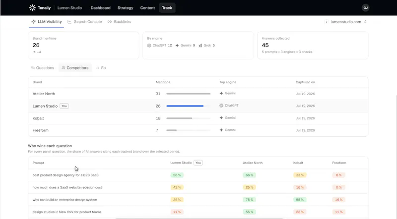Click the Competitors tab people icon
This screenshot has width=397, height=219.
pyautogui.click(x=64, y=68)
